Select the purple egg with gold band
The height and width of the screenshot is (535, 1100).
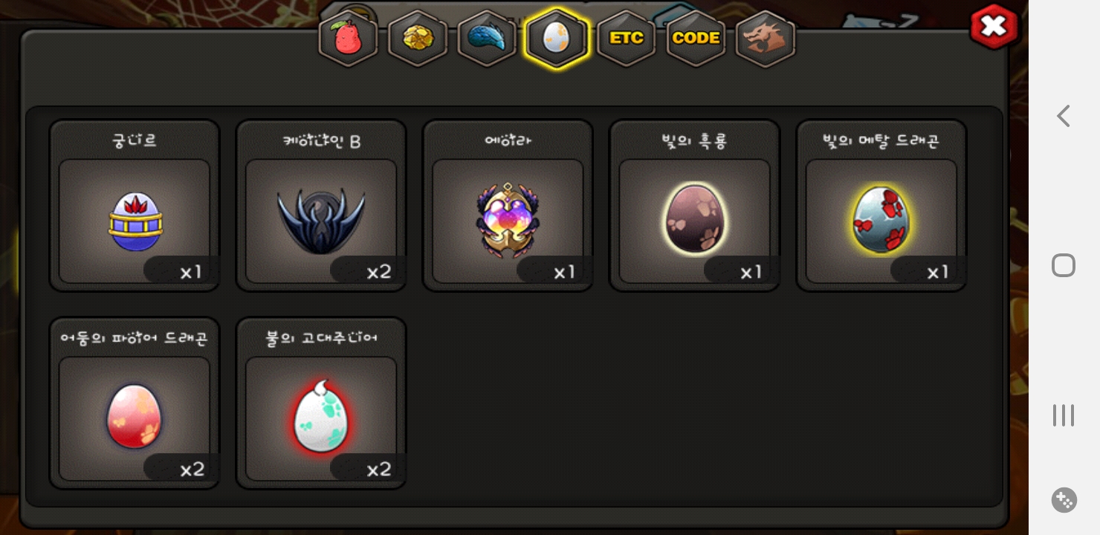pyautogui.click(x=135, y=221)
